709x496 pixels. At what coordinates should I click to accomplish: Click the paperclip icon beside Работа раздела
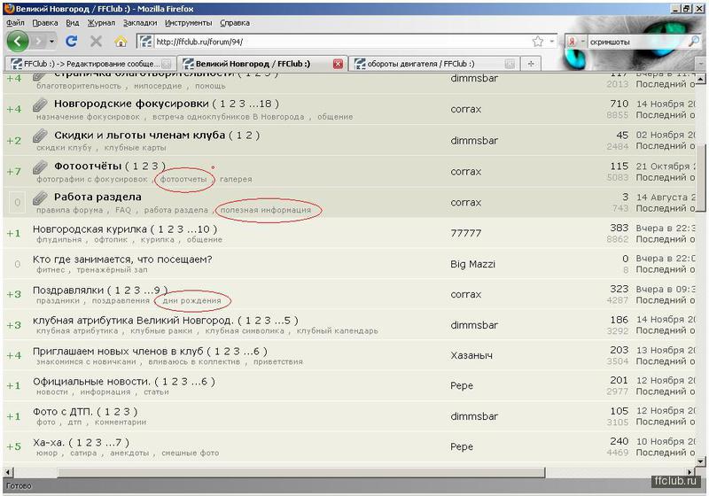click(40, 198)
